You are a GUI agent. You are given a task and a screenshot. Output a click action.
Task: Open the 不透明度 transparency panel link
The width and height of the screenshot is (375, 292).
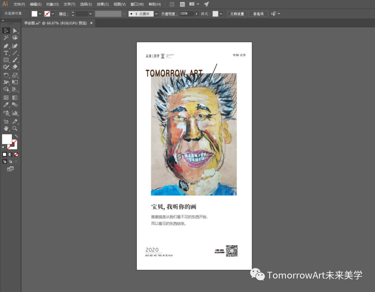click(169, 14)
